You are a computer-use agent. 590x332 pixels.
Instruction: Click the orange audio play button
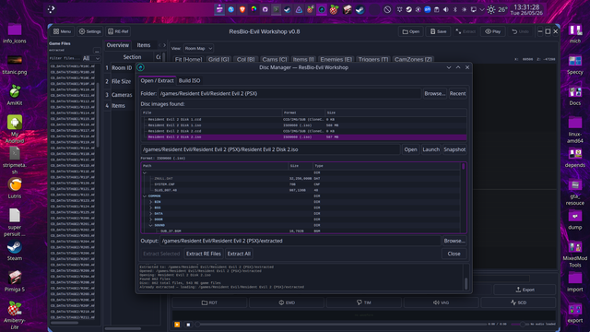click(x=177, y=325)
